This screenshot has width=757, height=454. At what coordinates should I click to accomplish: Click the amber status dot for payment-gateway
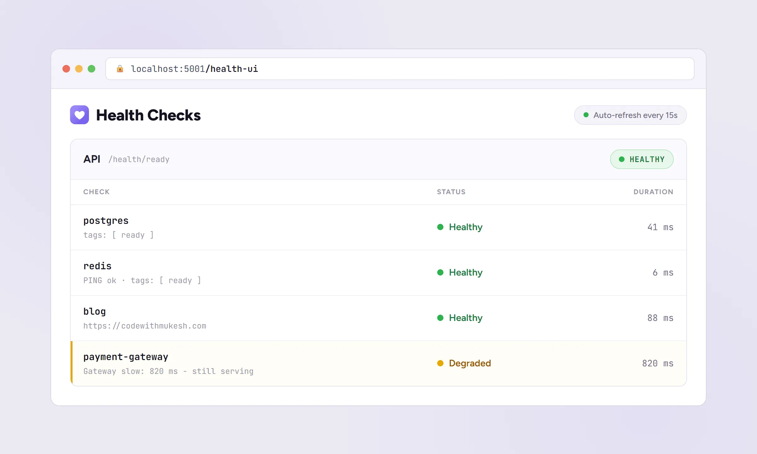(x=440, y=363)
